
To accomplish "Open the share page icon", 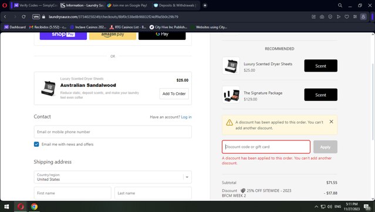I will pyautogui.click(x=314, y=17).
